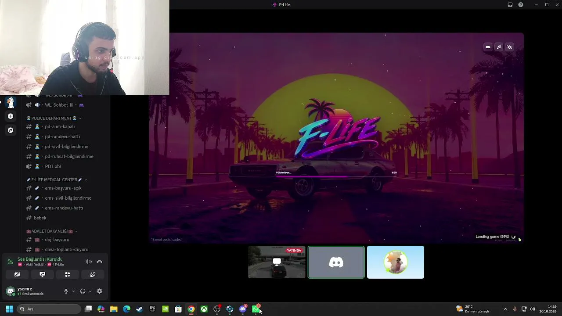Open Discord user settings gear
The image size is (562, 316).
(100, 291)
